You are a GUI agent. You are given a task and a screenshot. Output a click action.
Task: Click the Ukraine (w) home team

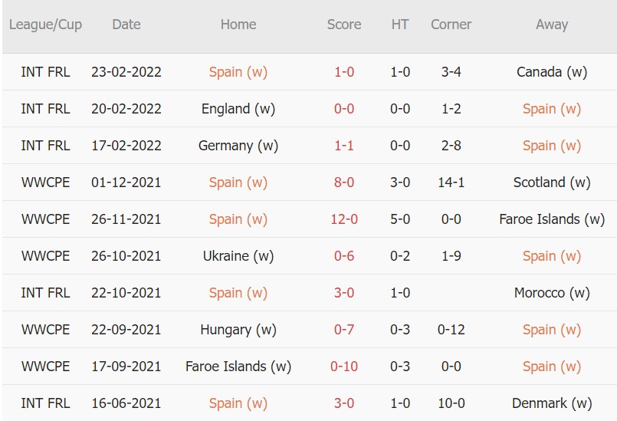coord(238,256)
